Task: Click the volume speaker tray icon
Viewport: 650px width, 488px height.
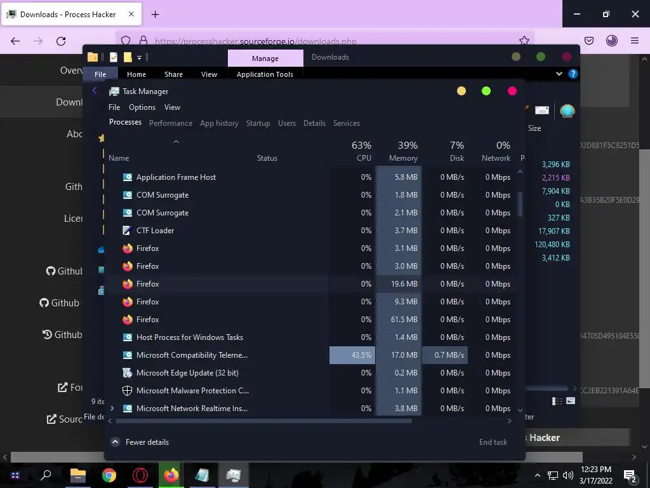Action: click(x=568, y=475)
